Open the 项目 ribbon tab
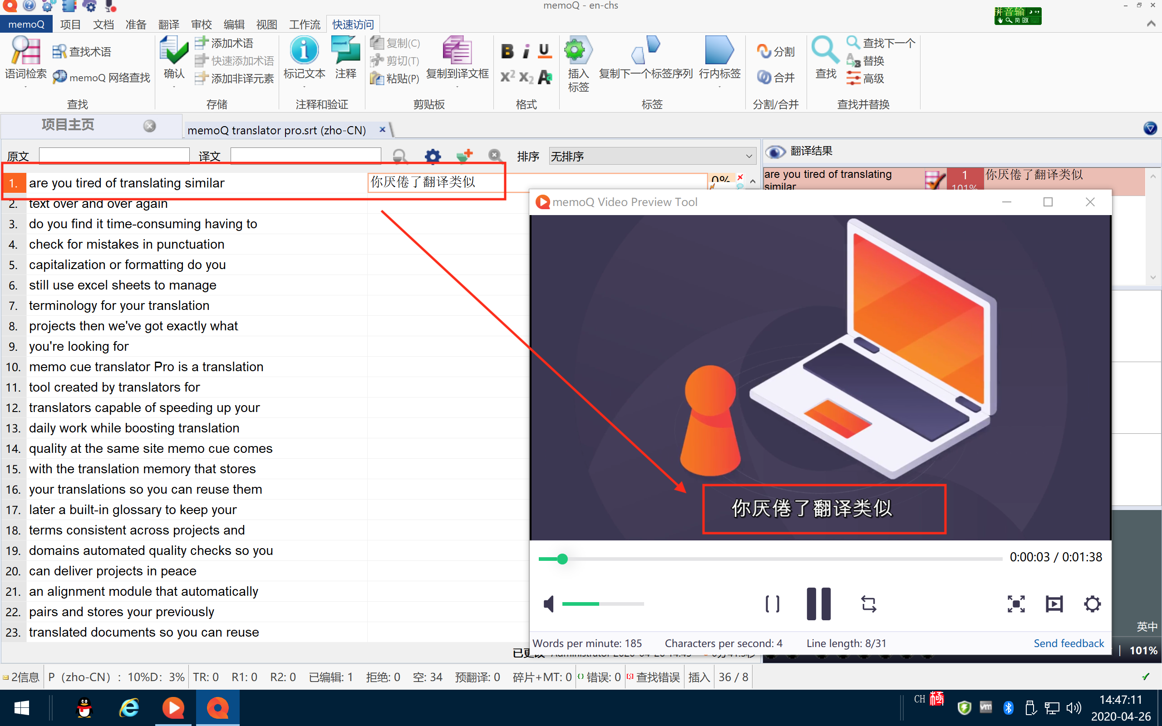 coord(70,24)
